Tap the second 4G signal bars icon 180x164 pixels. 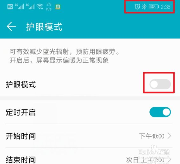30,6
